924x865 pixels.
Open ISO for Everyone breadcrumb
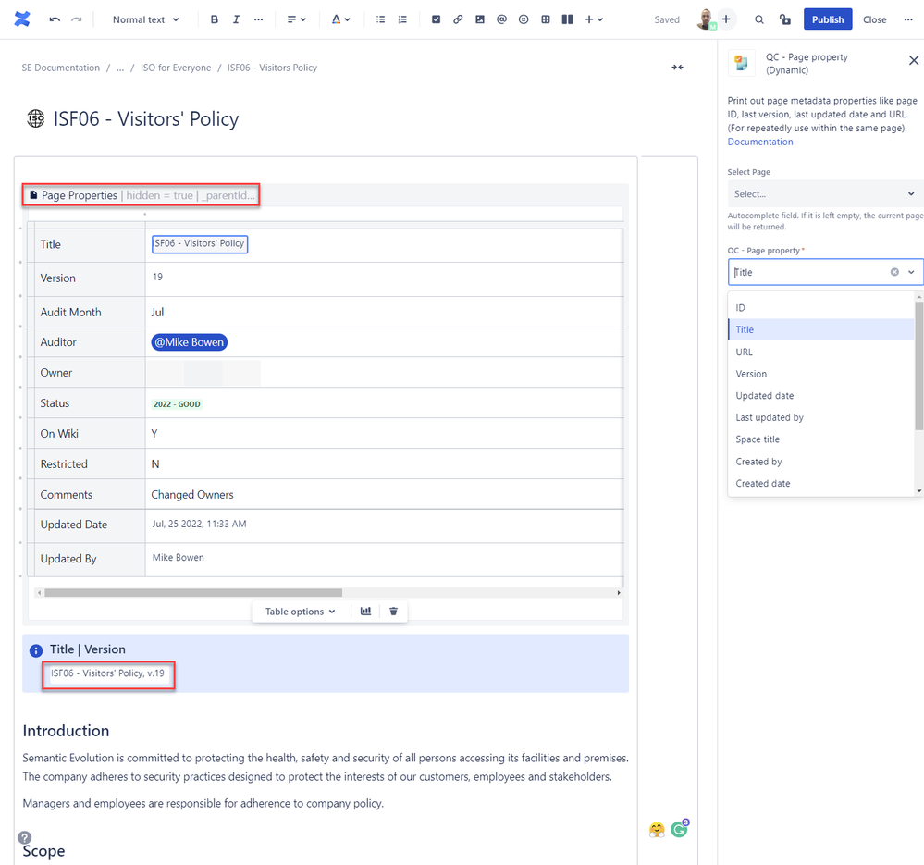click(x=176, y=68)
